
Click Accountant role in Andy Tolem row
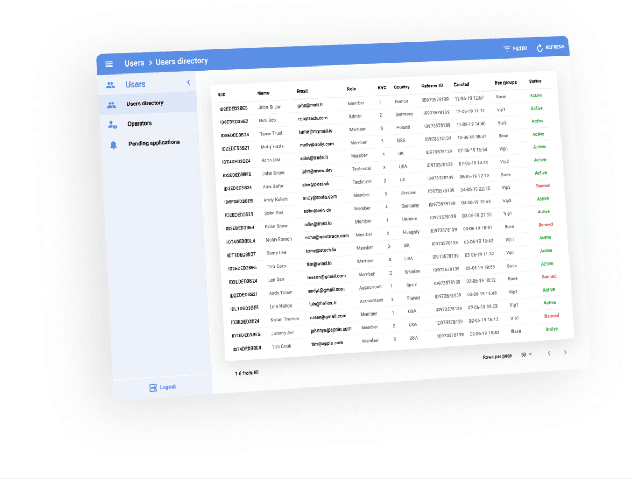[x=370, y=287]
